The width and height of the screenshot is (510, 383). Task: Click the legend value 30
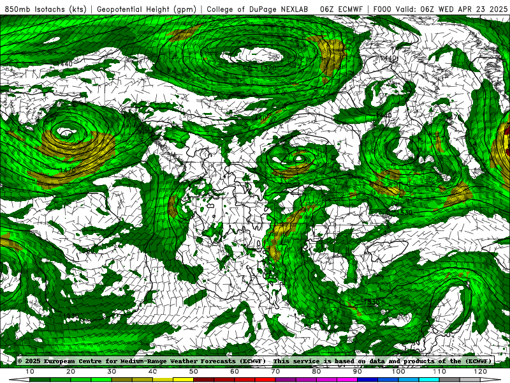tap(112, 372)
